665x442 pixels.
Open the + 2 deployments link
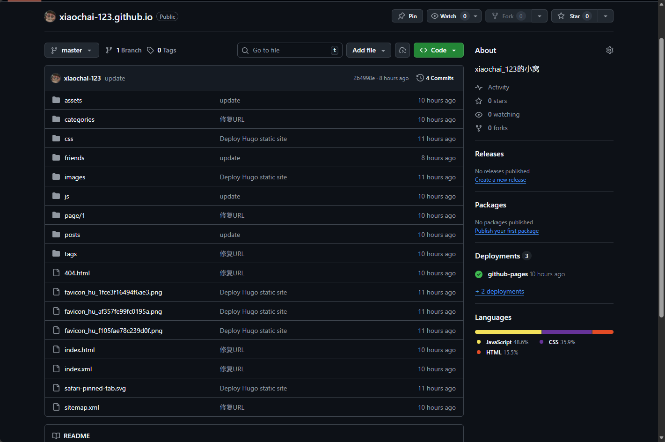pyautogui.click(x=499, y=291)
